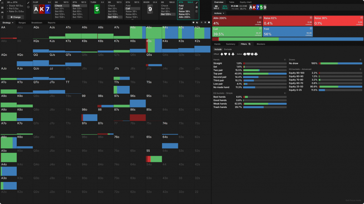Toggle the offsuit spade filter
The image size is (364, 204).
click(x=222, y=54)
